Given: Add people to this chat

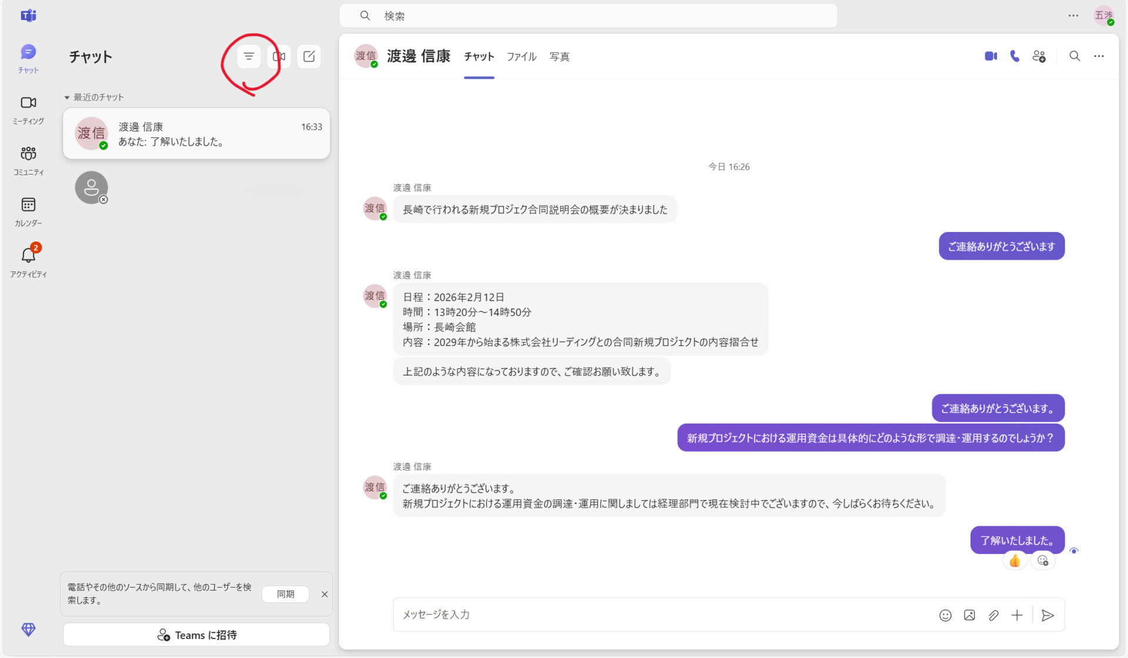Looking at the screenshot, I should [1039, 56].
